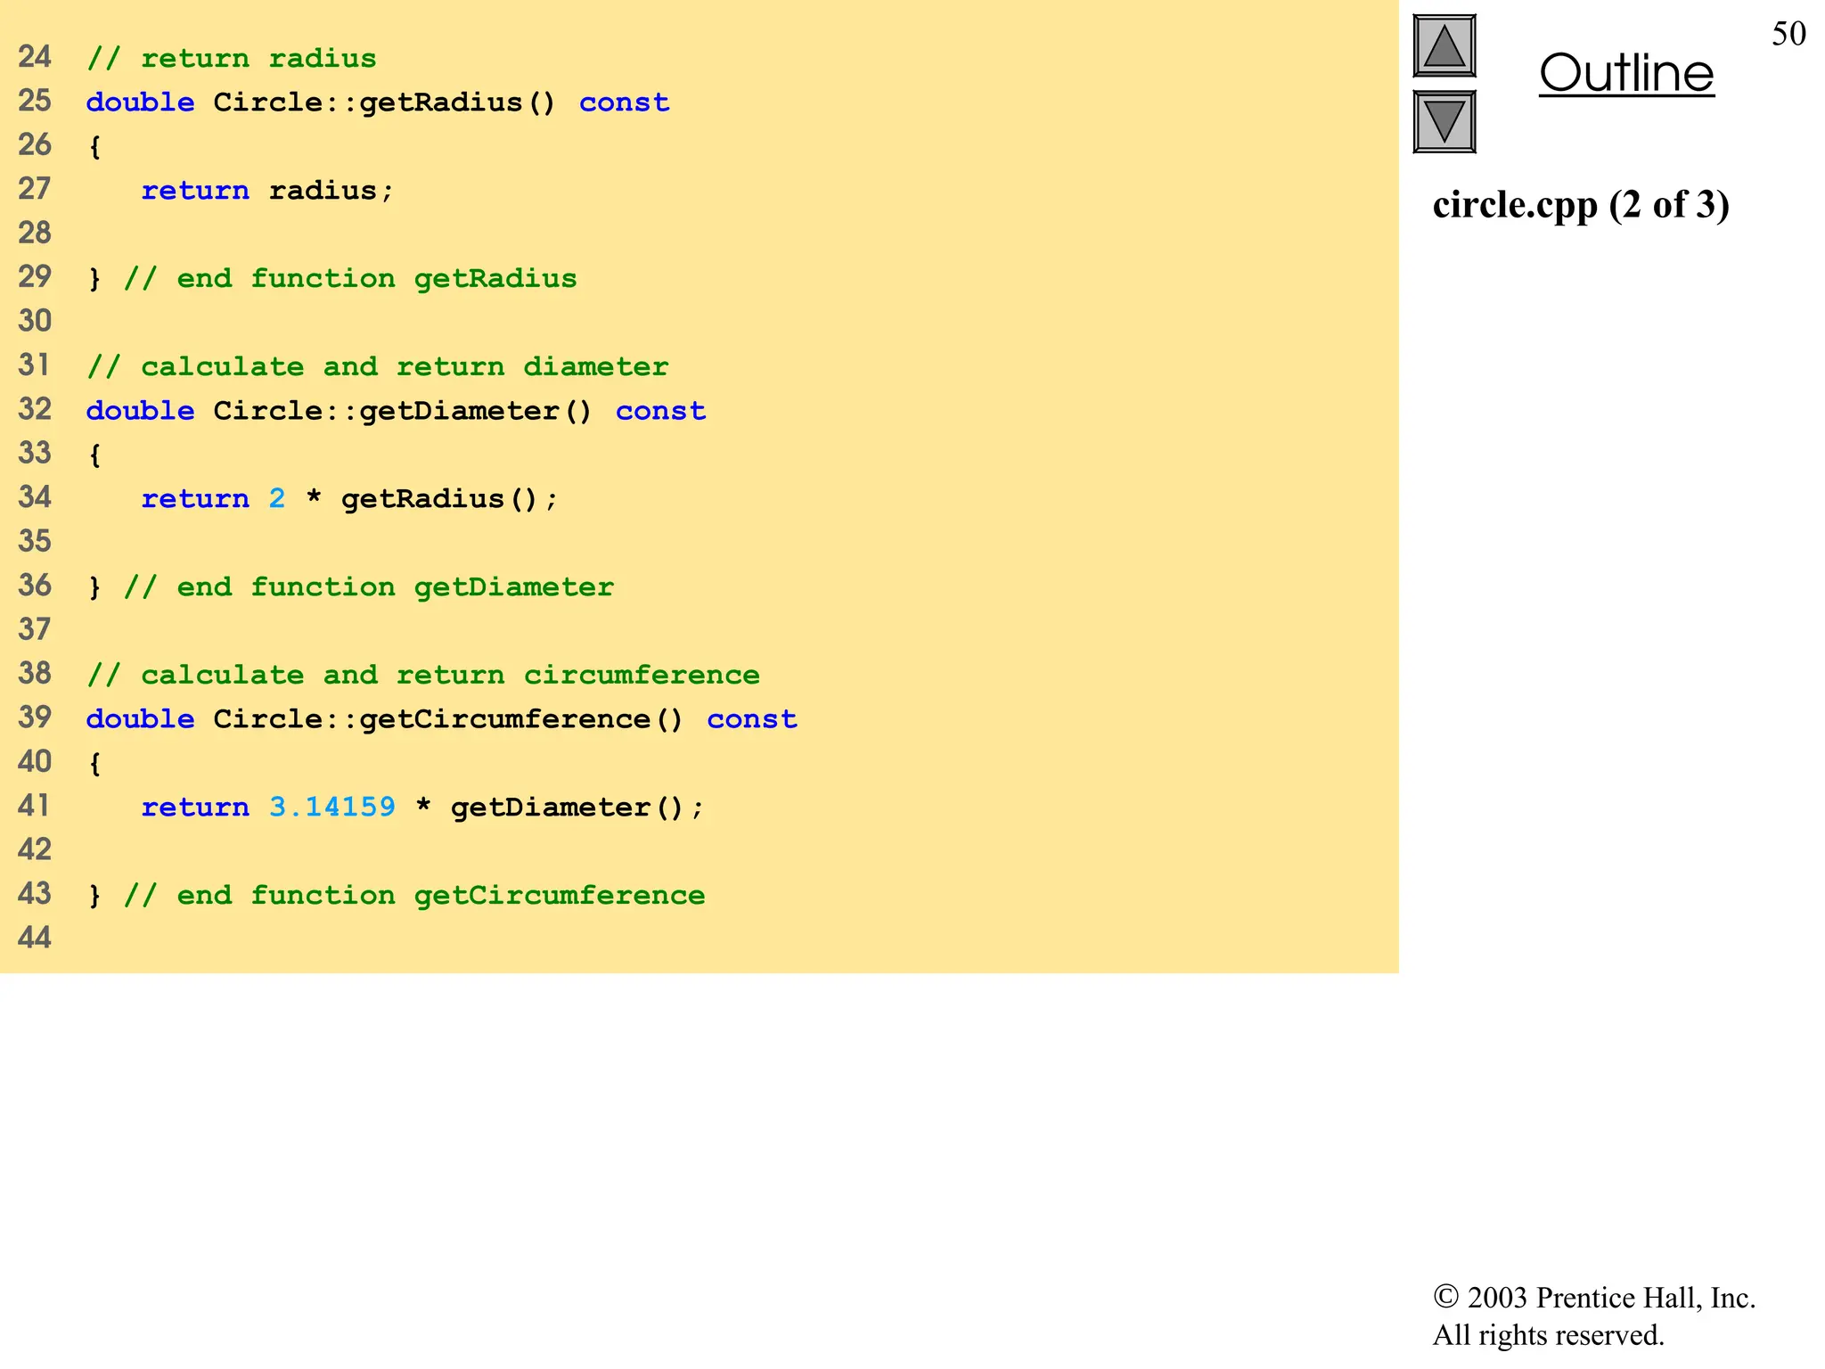Click the const keyword on line 39
This screenshot has width=1825, height=1369.
pos(752,719)
